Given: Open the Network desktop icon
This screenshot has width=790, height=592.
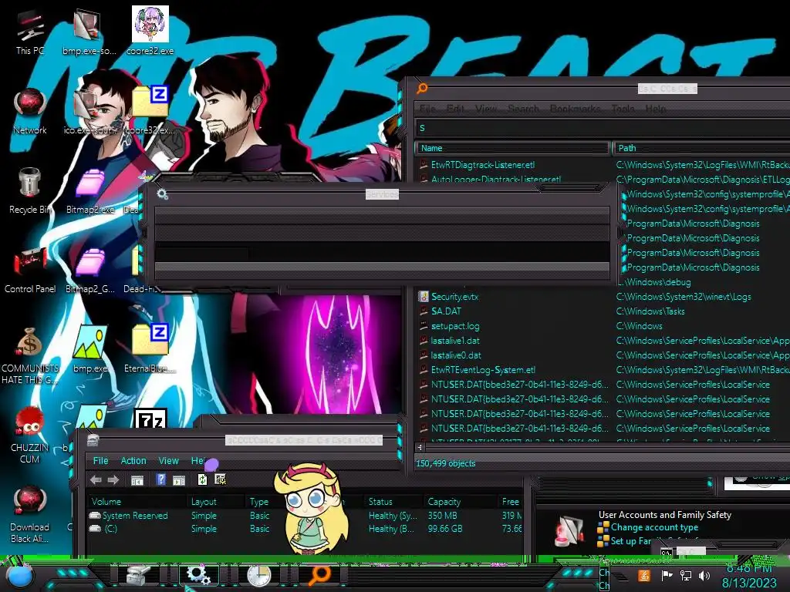Looking at the screenshot, I should [x=30, y=112].
